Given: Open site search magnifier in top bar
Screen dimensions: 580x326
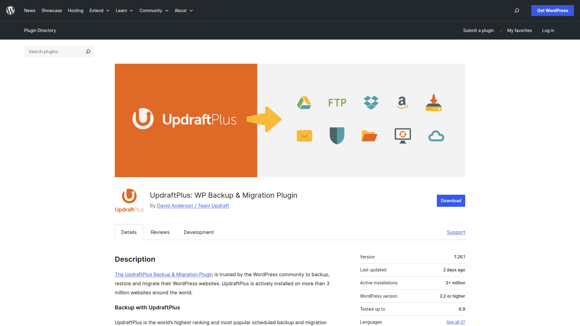Looking at the screenshot, I should click(517, 11).
